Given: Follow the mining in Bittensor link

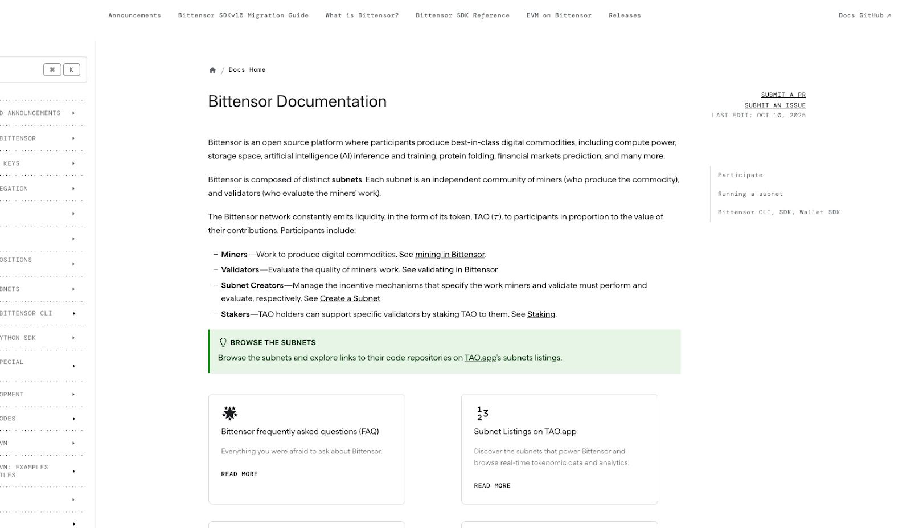Looking at the screenshot, I should [450, 255].
